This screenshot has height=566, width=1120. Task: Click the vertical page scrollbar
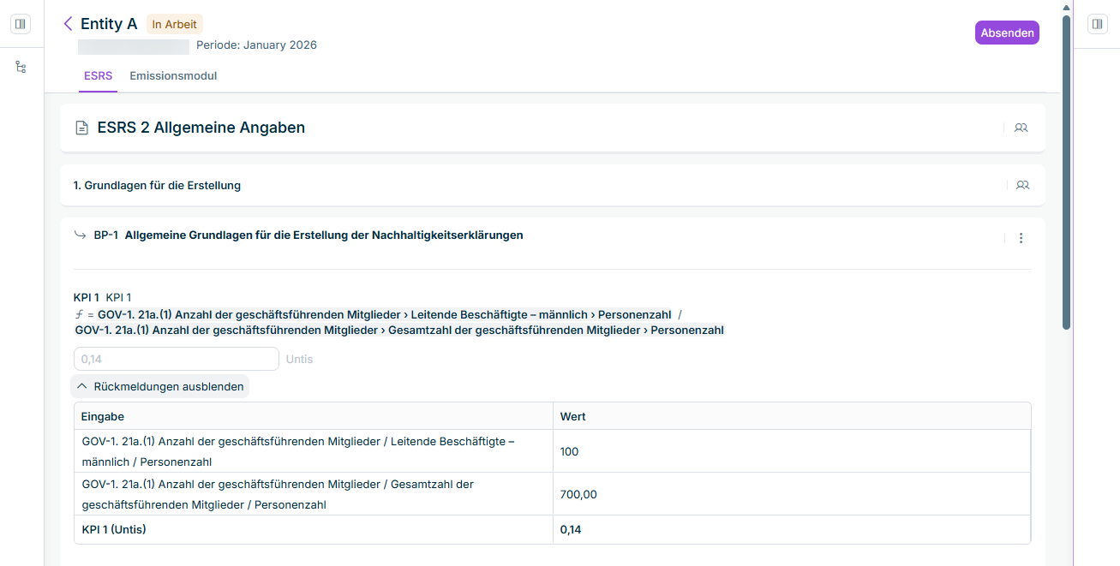point(1066,171)
